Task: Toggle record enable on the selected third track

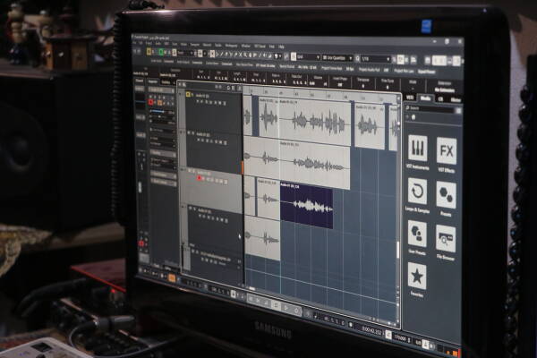Action: click(199, 179)
